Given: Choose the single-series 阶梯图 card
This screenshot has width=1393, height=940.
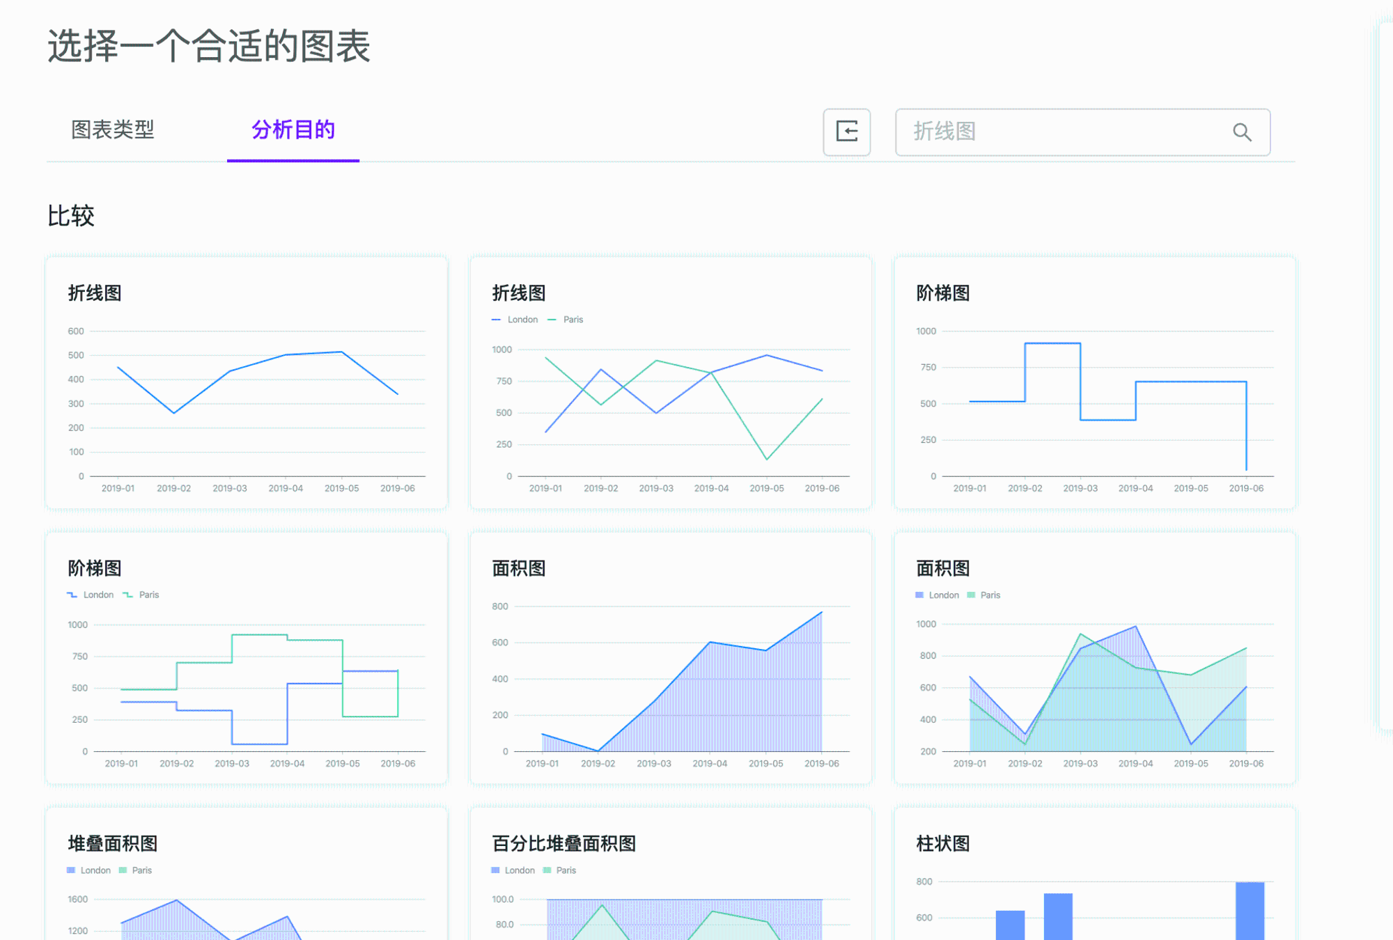Looking at the screenshot, I should pos(1095,383).
